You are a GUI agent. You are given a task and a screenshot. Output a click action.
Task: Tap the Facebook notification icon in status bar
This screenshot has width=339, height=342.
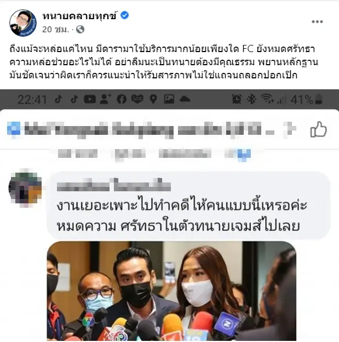click(122, 99)
